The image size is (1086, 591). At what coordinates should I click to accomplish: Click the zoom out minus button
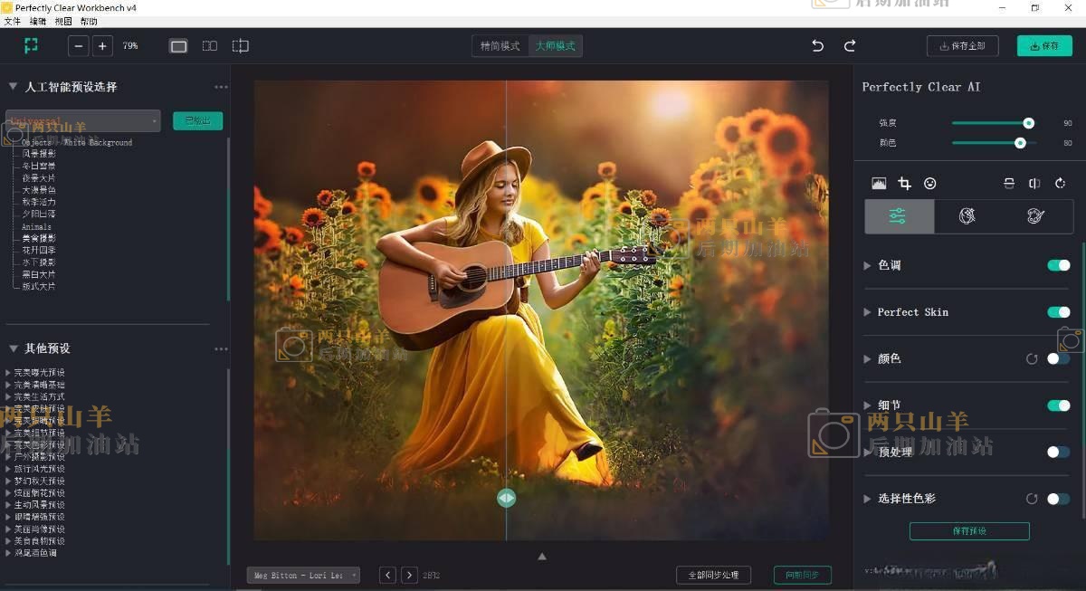pos(79,46)
